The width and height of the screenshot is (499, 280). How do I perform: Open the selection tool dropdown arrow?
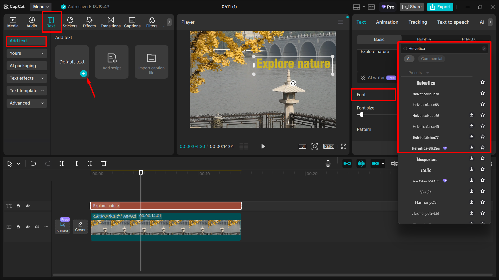coord(18,164)
